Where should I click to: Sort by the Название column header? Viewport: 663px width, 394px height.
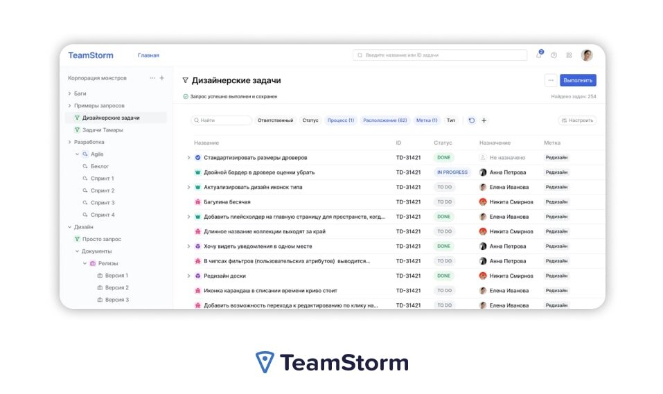(206, 143)
